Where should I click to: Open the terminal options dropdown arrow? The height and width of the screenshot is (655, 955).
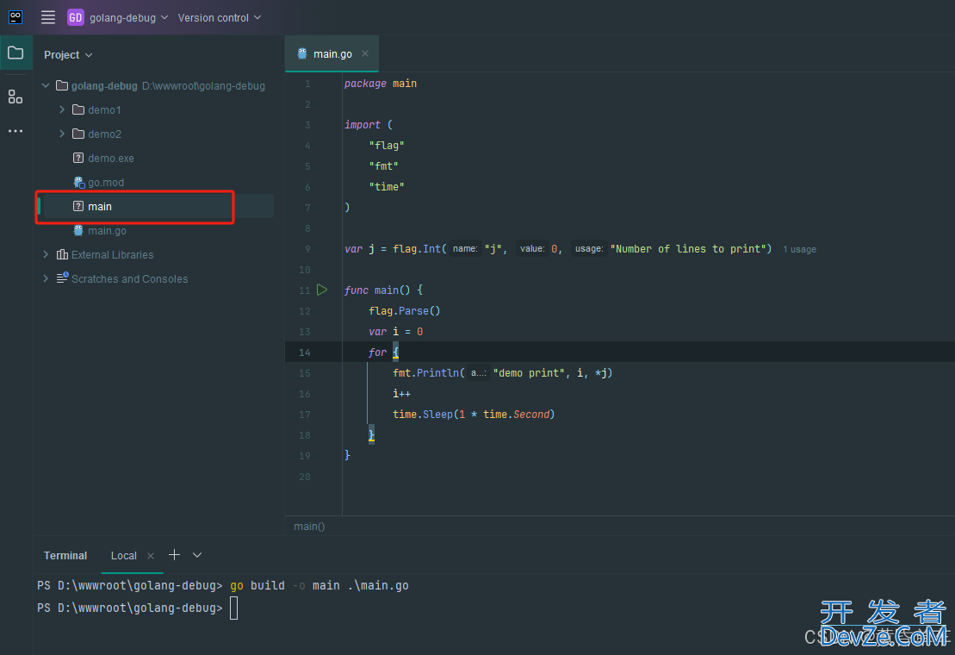(x=196, y=555)
